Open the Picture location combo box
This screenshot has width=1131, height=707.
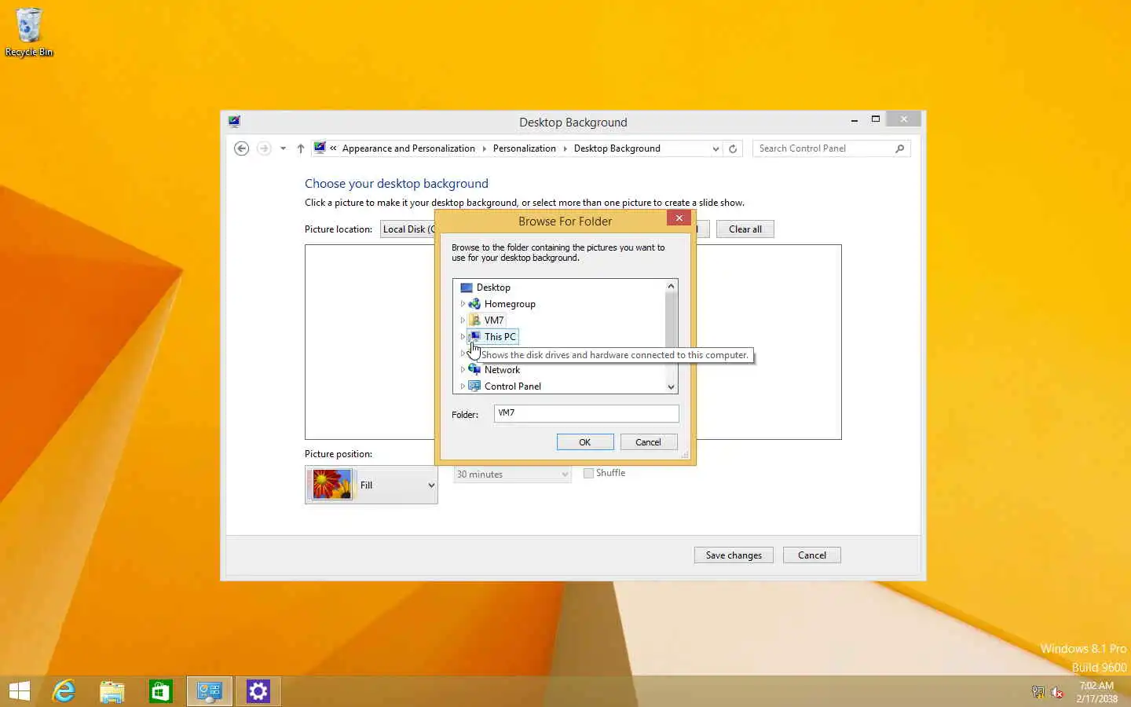(408, 229)
